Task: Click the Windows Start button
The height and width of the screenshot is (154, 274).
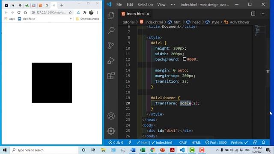Action: point(5,150)
